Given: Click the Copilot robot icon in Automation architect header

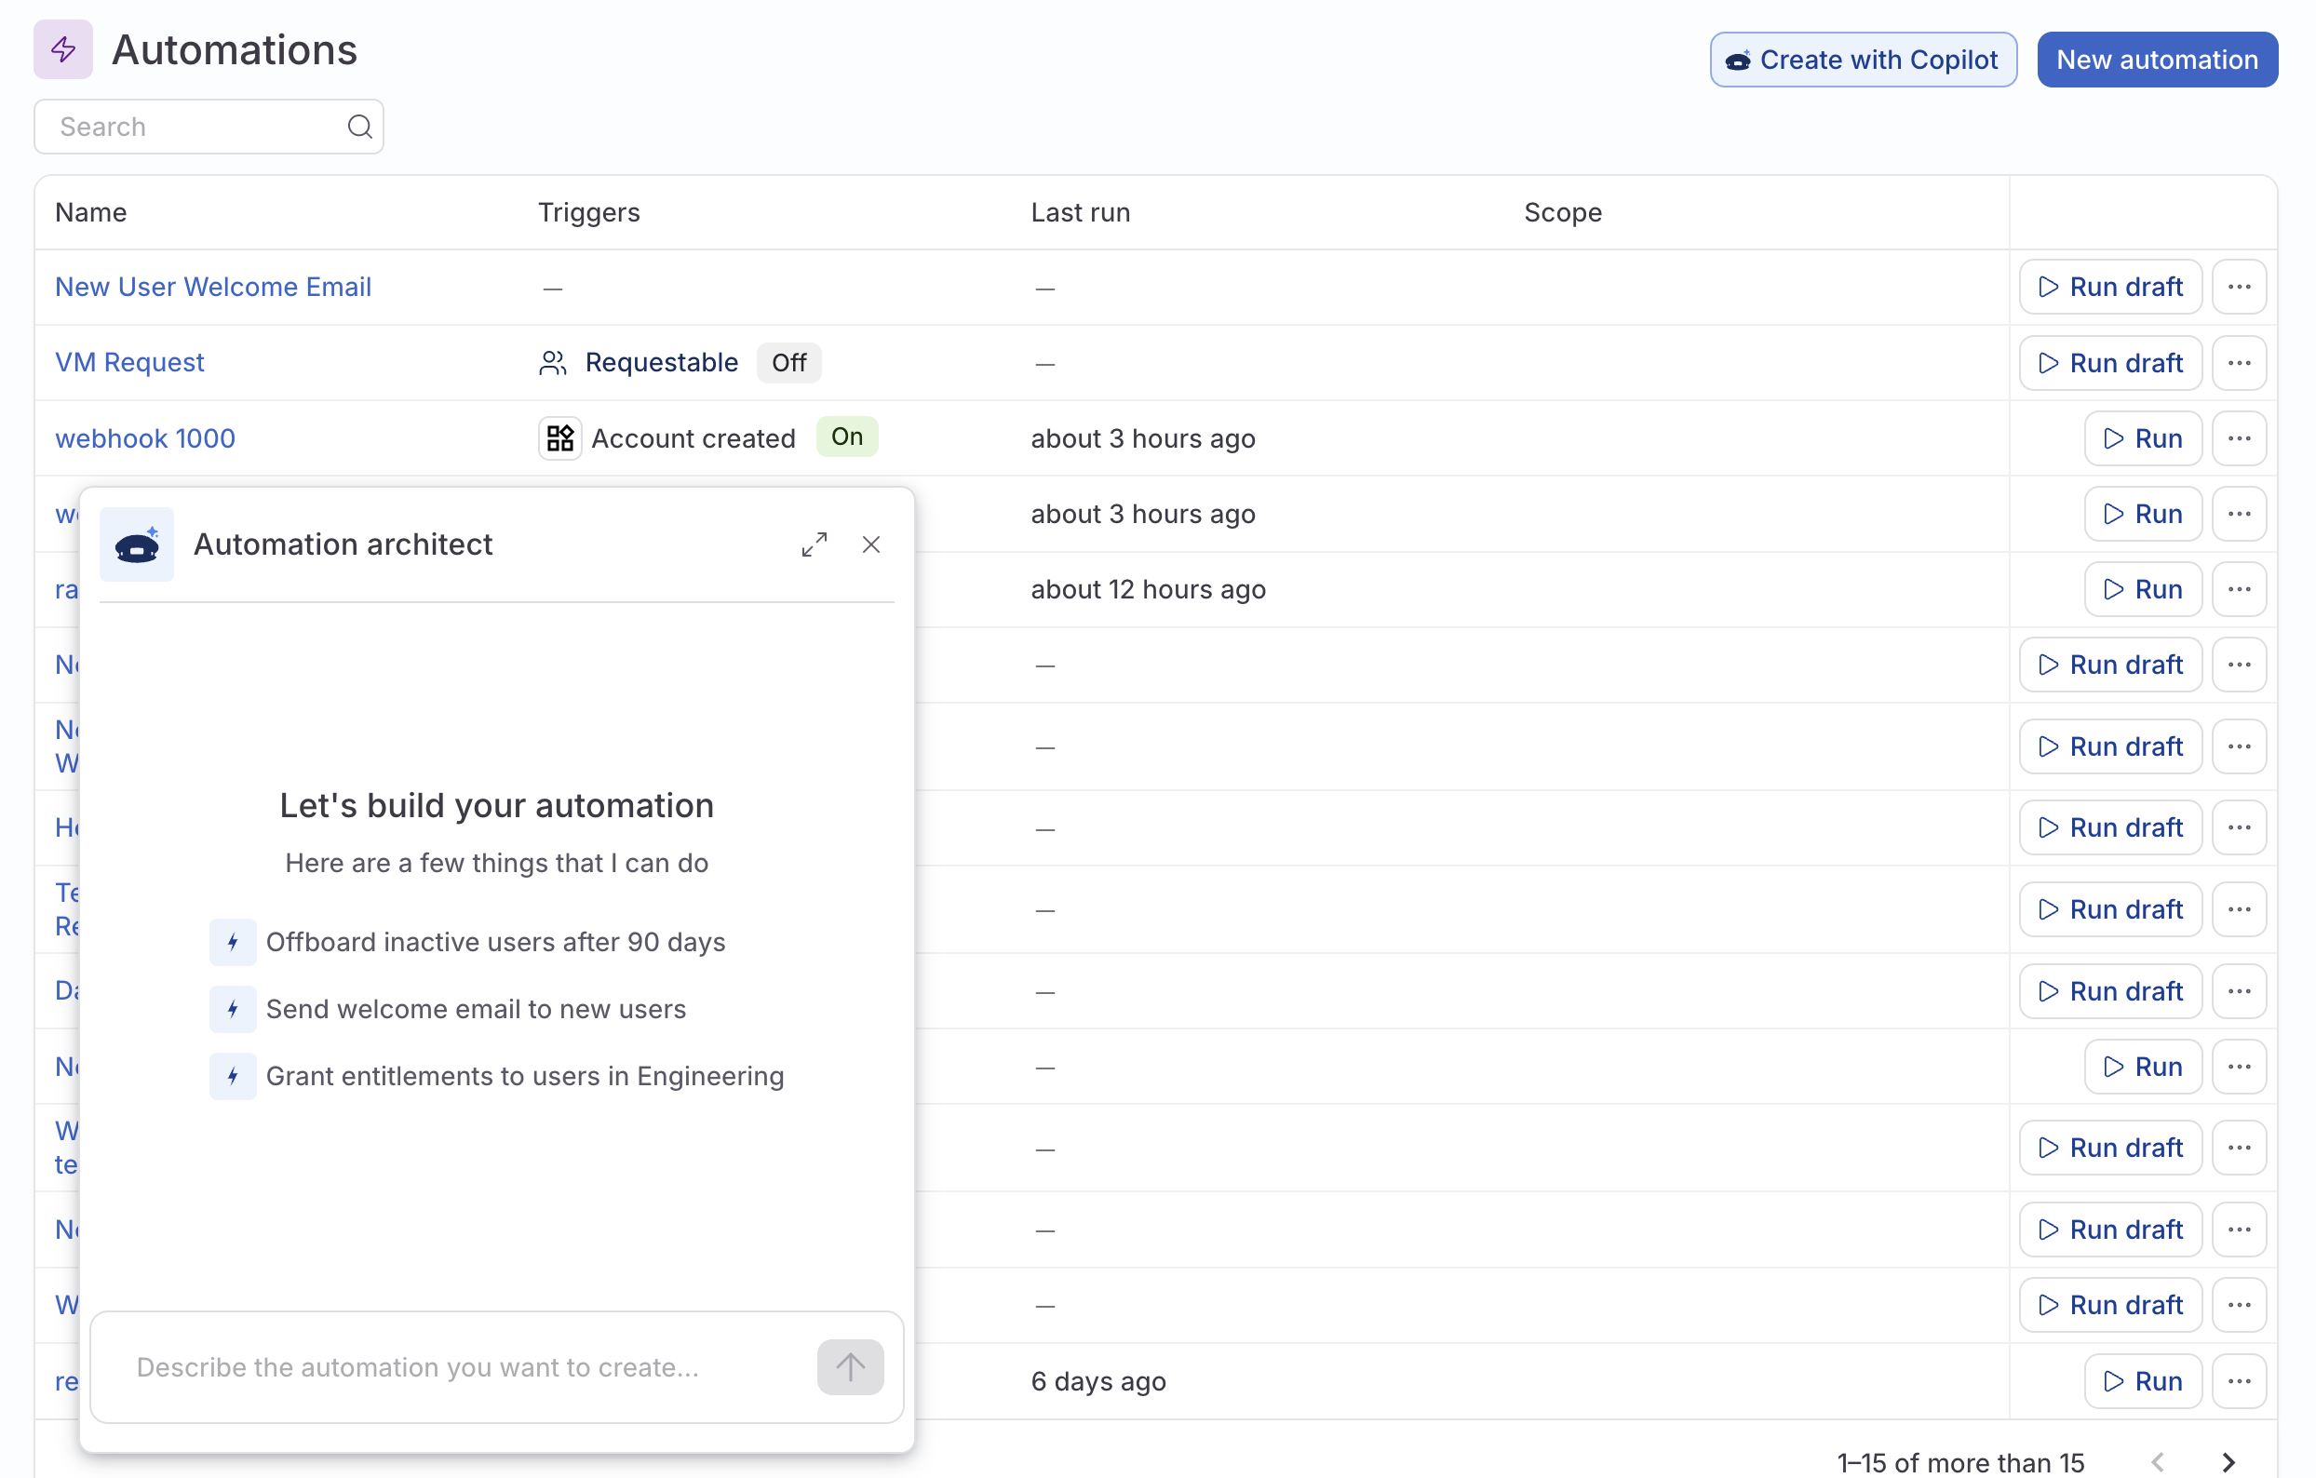Looking at the screenshot, I should (x=137, y=544).
